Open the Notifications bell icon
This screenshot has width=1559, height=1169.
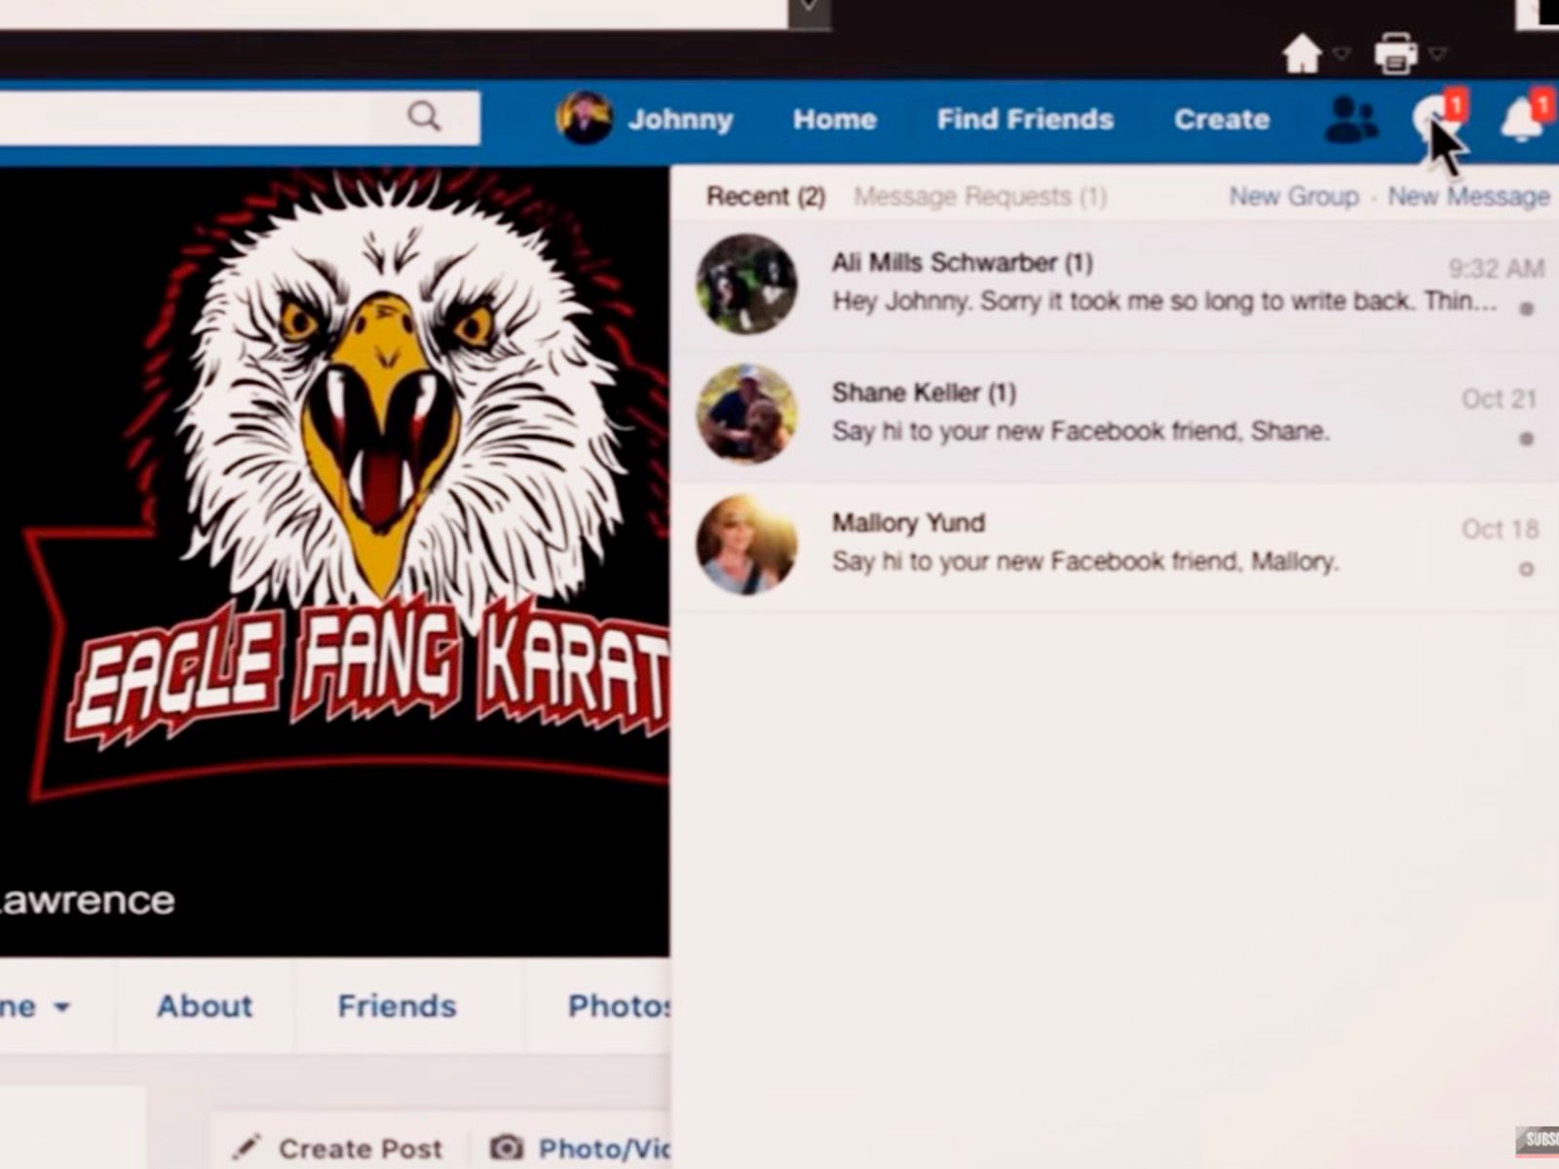pyautogui.click(x=1520, y=121)
